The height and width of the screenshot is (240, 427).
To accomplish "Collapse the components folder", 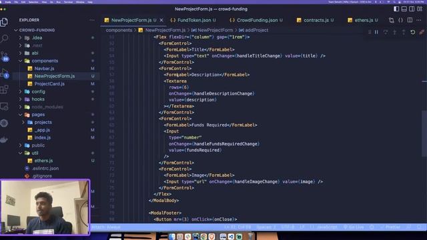I will click(45, 61).
